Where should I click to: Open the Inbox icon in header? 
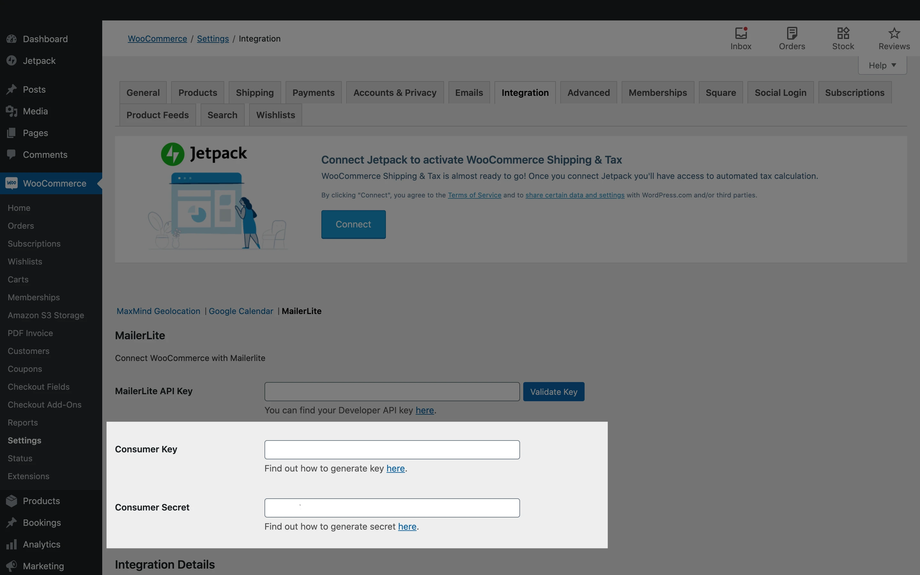tap(740, 34)
